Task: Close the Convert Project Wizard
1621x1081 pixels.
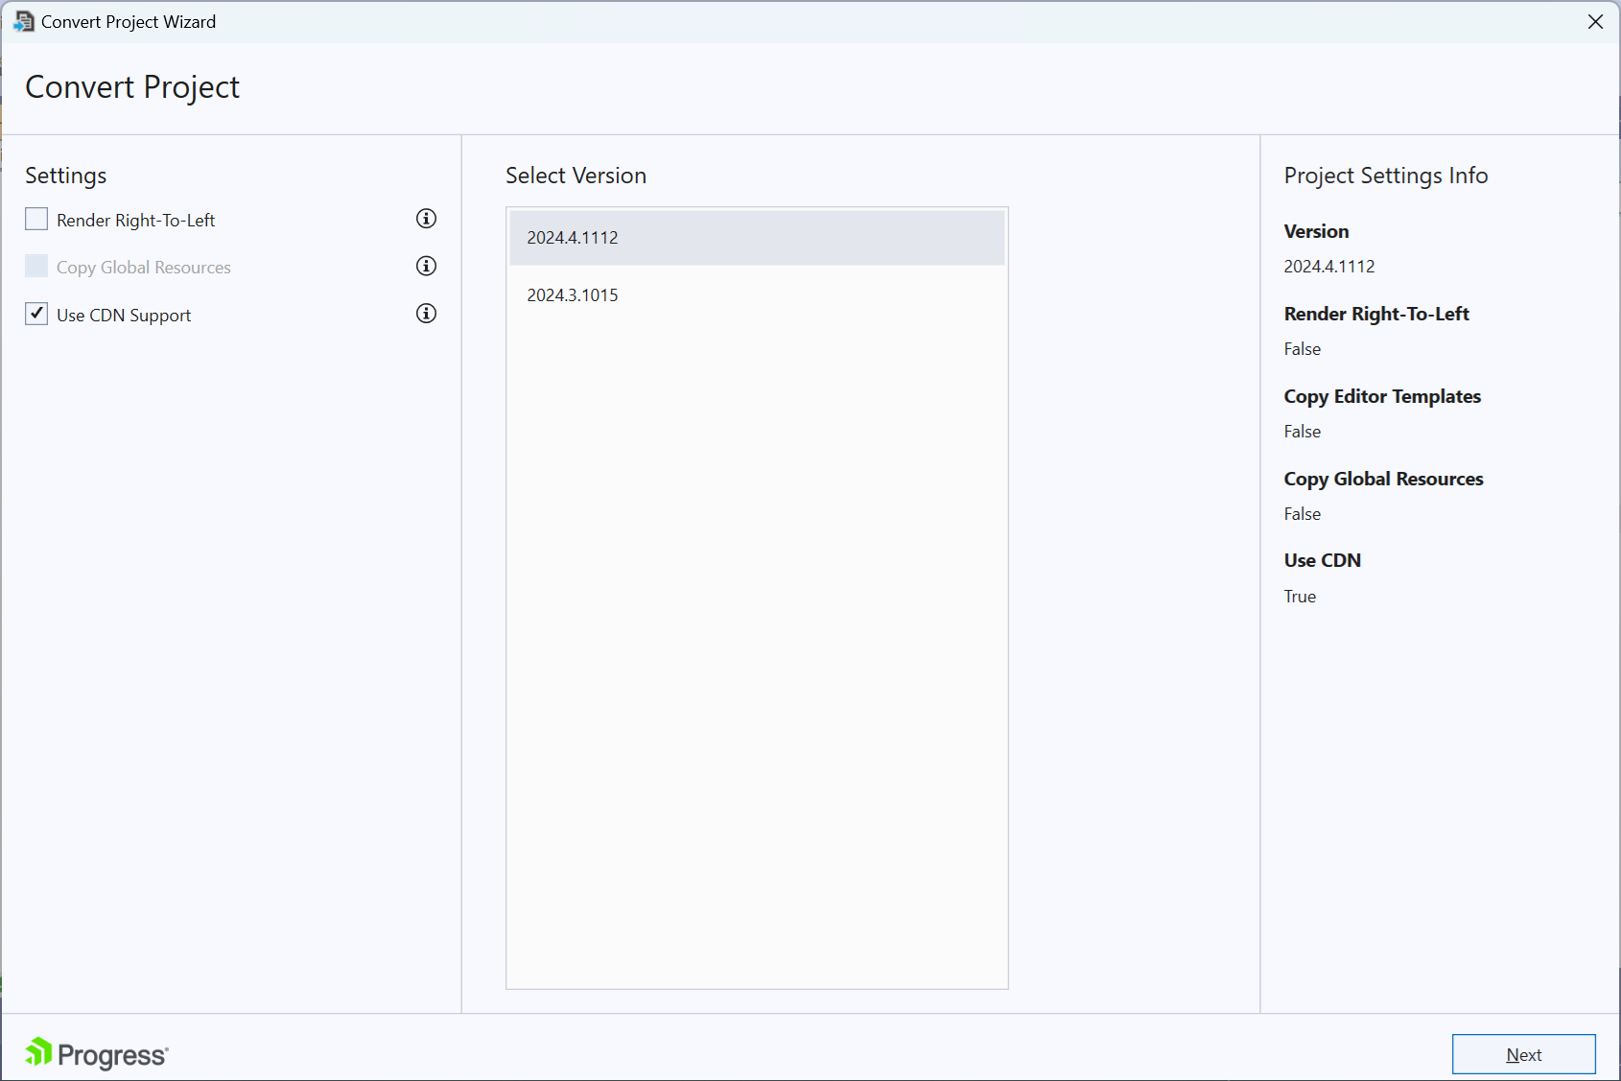Action: [x=1595, y=21]
